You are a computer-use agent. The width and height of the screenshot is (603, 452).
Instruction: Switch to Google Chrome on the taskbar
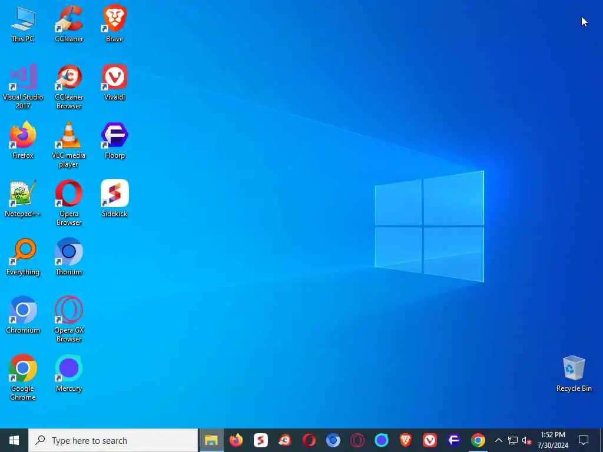click(478, 440)
